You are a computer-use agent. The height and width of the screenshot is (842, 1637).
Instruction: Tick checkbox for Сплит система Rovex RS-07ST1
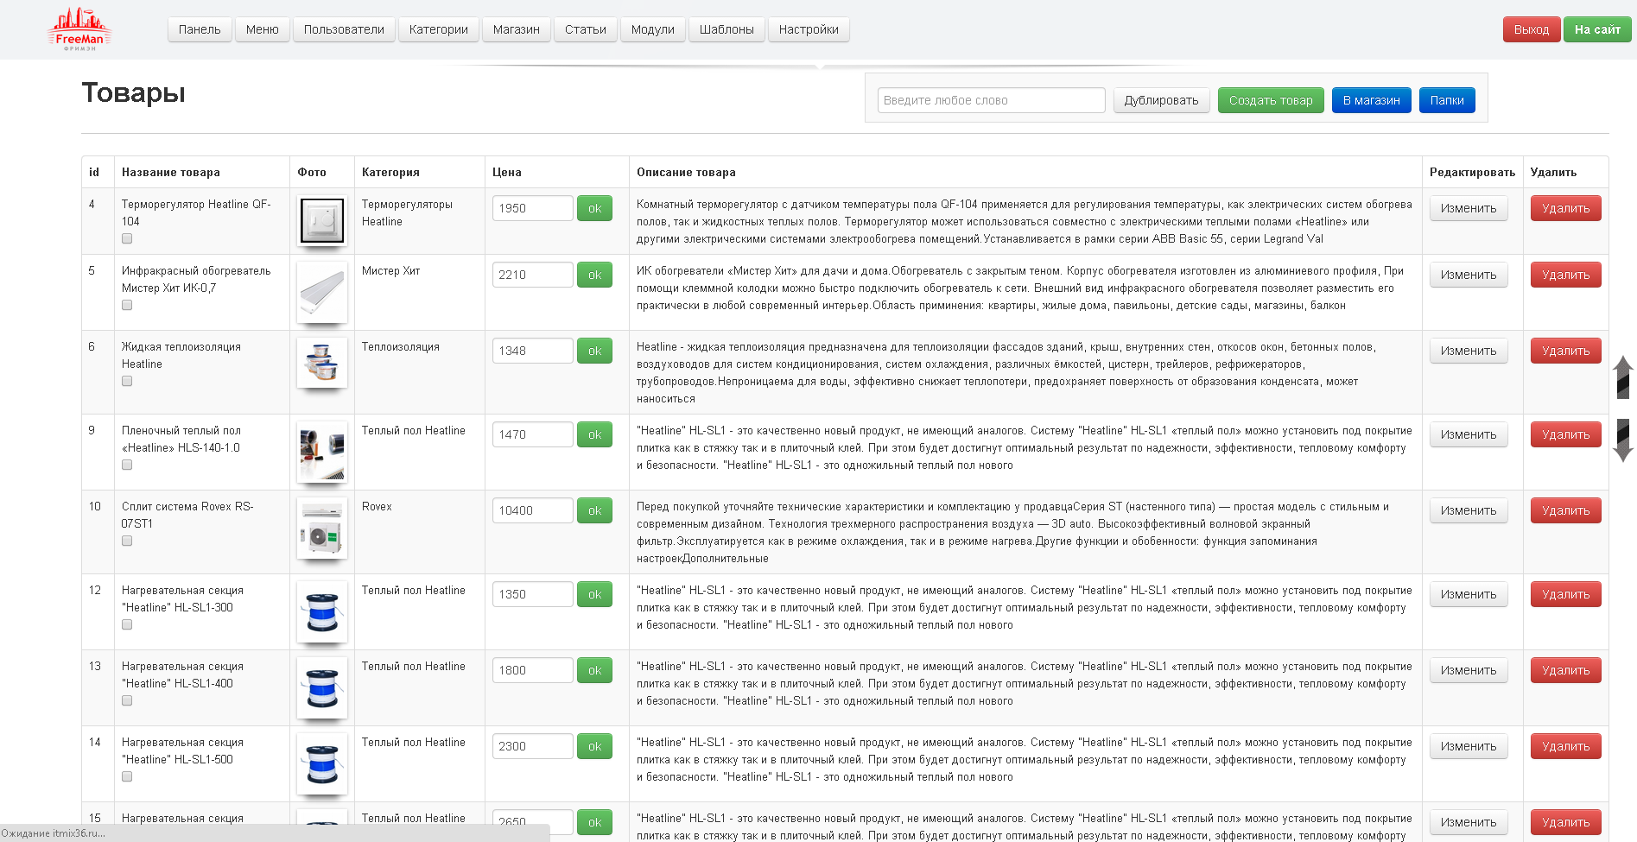(127, 541)
